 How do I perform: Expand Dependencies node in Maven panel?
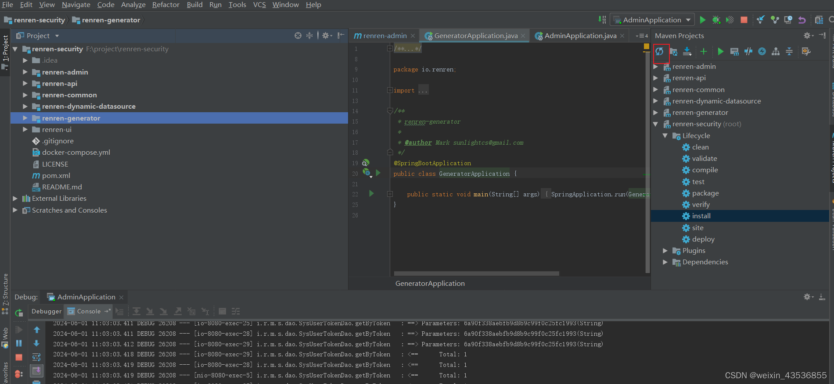[x=665, y=262]
